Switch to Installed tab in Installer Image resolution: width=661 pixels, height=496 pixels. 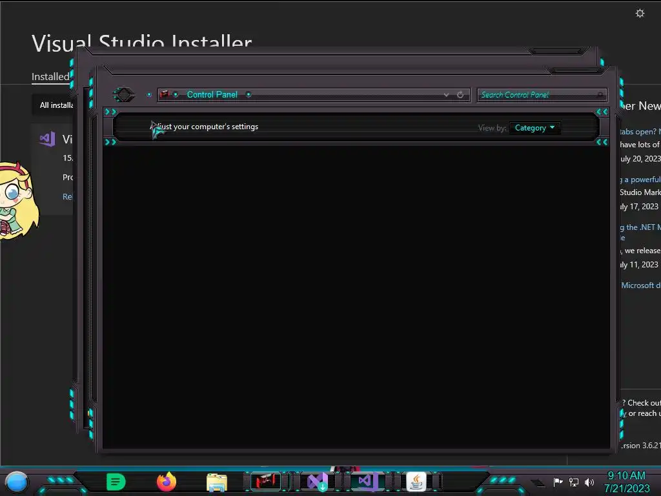(x=50, y=77)
